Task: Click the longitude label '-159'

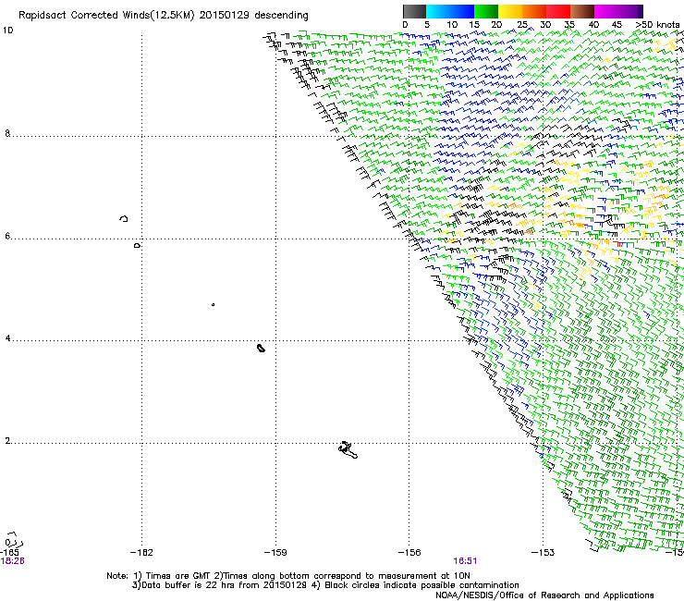Action: [275, 553]
